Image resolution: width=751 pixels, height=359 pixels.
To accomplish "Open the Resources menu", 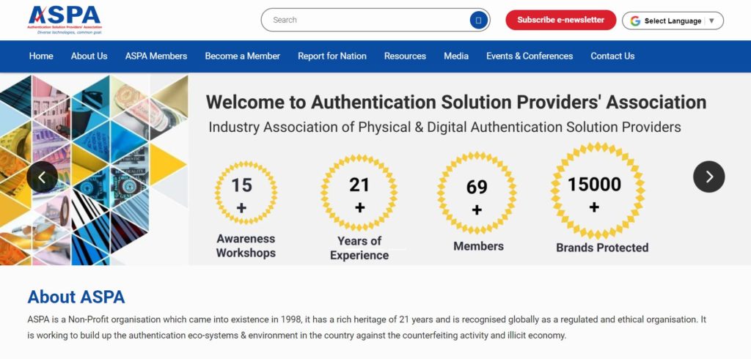I will pyautogui.click(x=405, y=56).
